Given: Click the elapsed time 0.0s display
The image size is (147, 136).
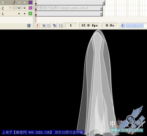Looking at the screenshot, I should tap(110, 25).
